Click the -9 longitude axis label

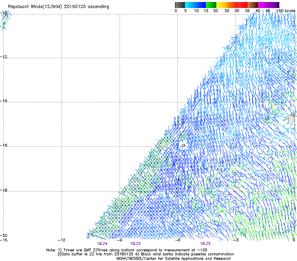[x=120, y=240]
